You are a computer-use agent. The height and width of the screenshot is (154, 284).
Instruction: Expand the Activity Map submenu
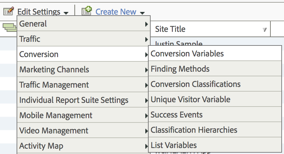[x=83, y=146]
